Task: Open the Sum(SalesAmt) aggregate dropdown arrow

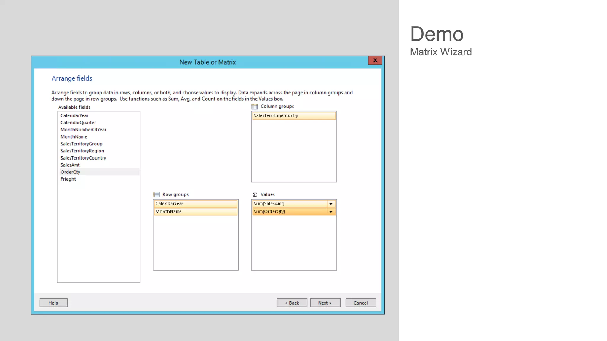Action: 331,204
